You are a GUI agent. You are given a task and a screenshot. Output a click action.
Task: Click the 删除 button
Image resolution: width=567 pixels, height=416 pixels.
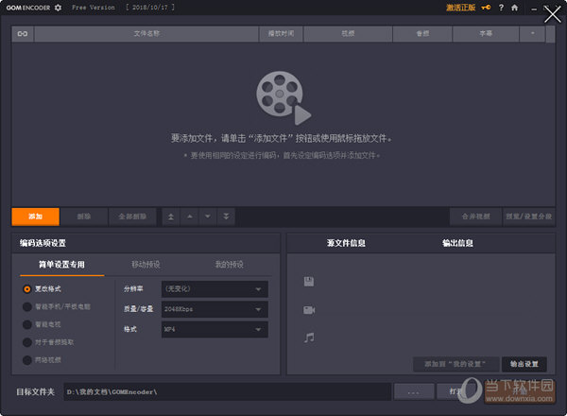(x=84, y=217)
